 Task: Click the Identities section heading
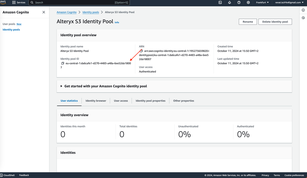[68, 153]
